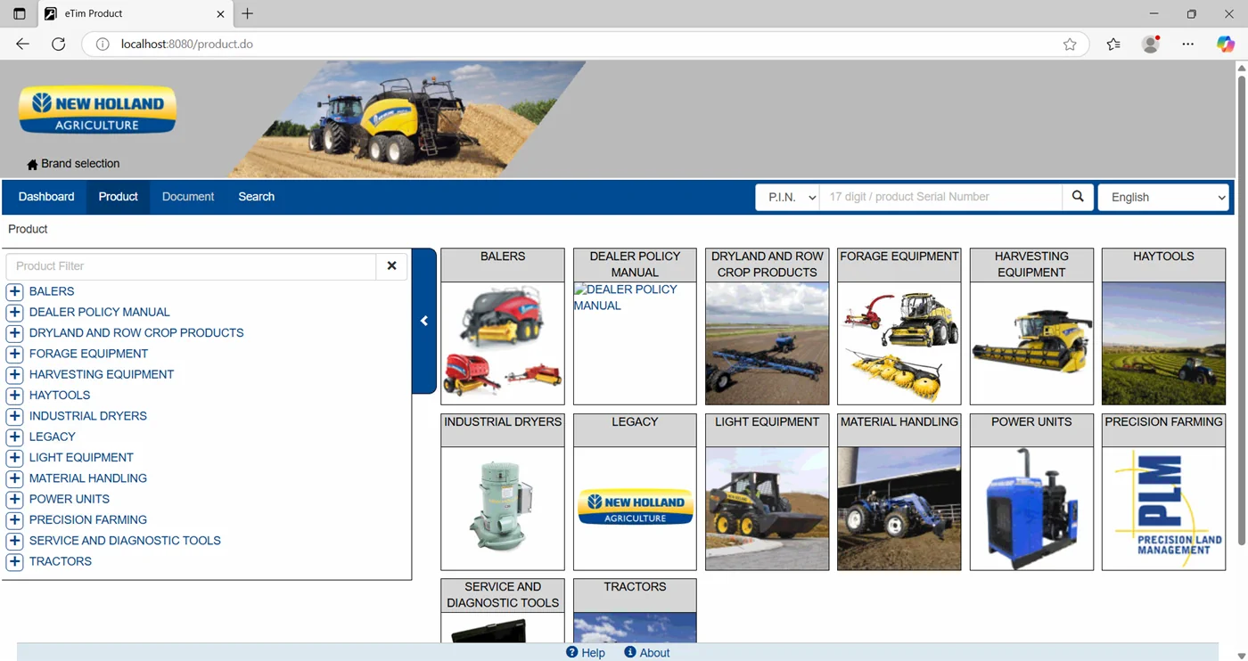The width and height of the screenshot is (1248, 661).
Task: Add page to favorites with the star icon
Action: 1070,44
